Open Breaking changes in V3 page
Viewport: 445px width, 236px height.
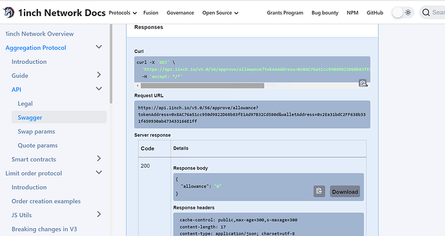point(44,229)
